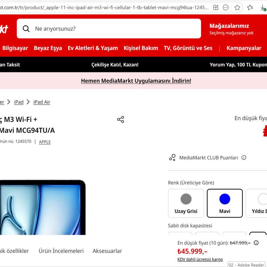Image resolution: width=267 pixels, height=267 pixels.
Task: Select the Uzay Grisi color option
Action: (186, 203)
